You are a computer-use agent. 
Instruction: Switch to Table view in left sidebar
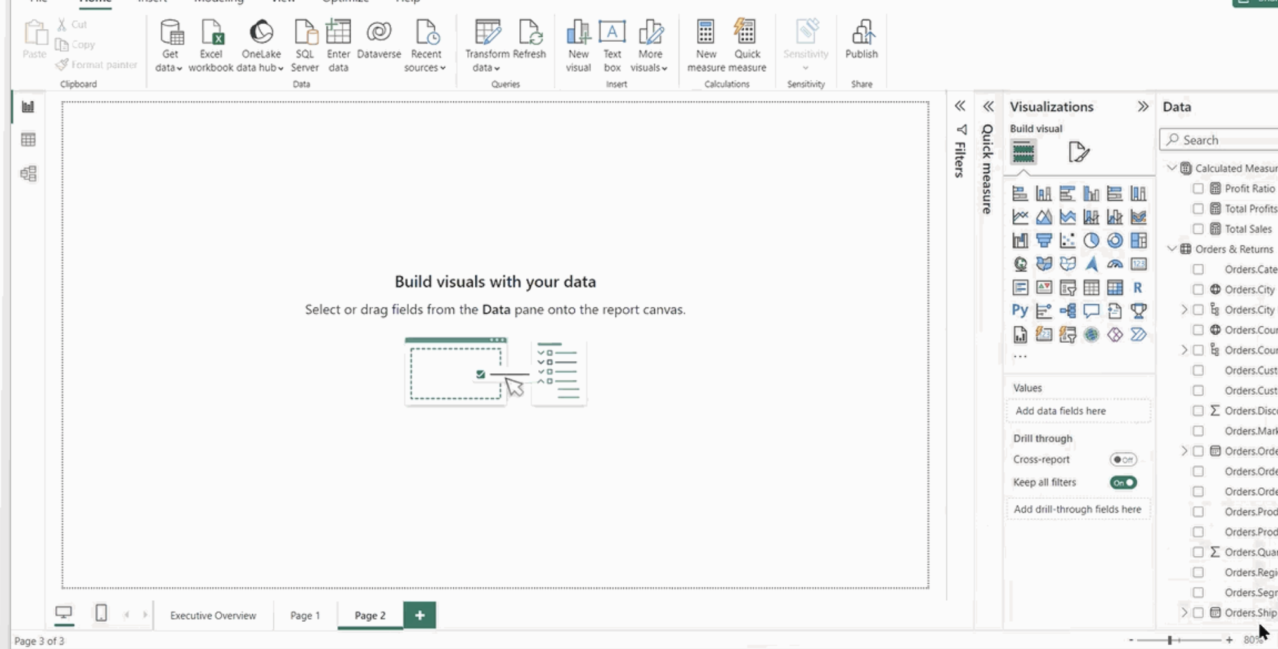[27, 139]
